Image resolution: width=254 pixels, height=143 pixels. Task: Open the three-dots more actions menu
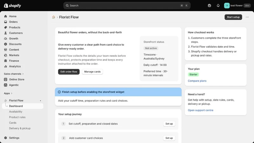click(247, 17)
